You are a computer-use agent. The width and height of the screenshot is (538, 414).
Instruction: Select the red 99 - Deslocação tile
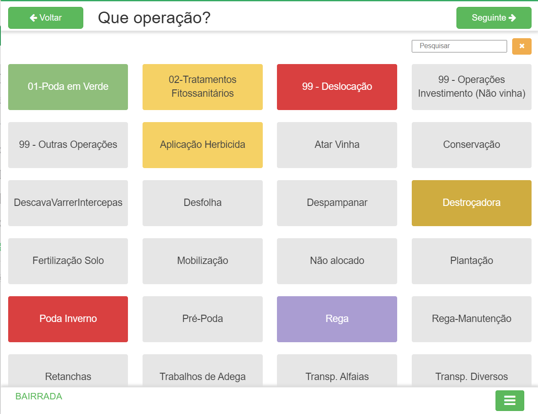click(x=337, y=87)
